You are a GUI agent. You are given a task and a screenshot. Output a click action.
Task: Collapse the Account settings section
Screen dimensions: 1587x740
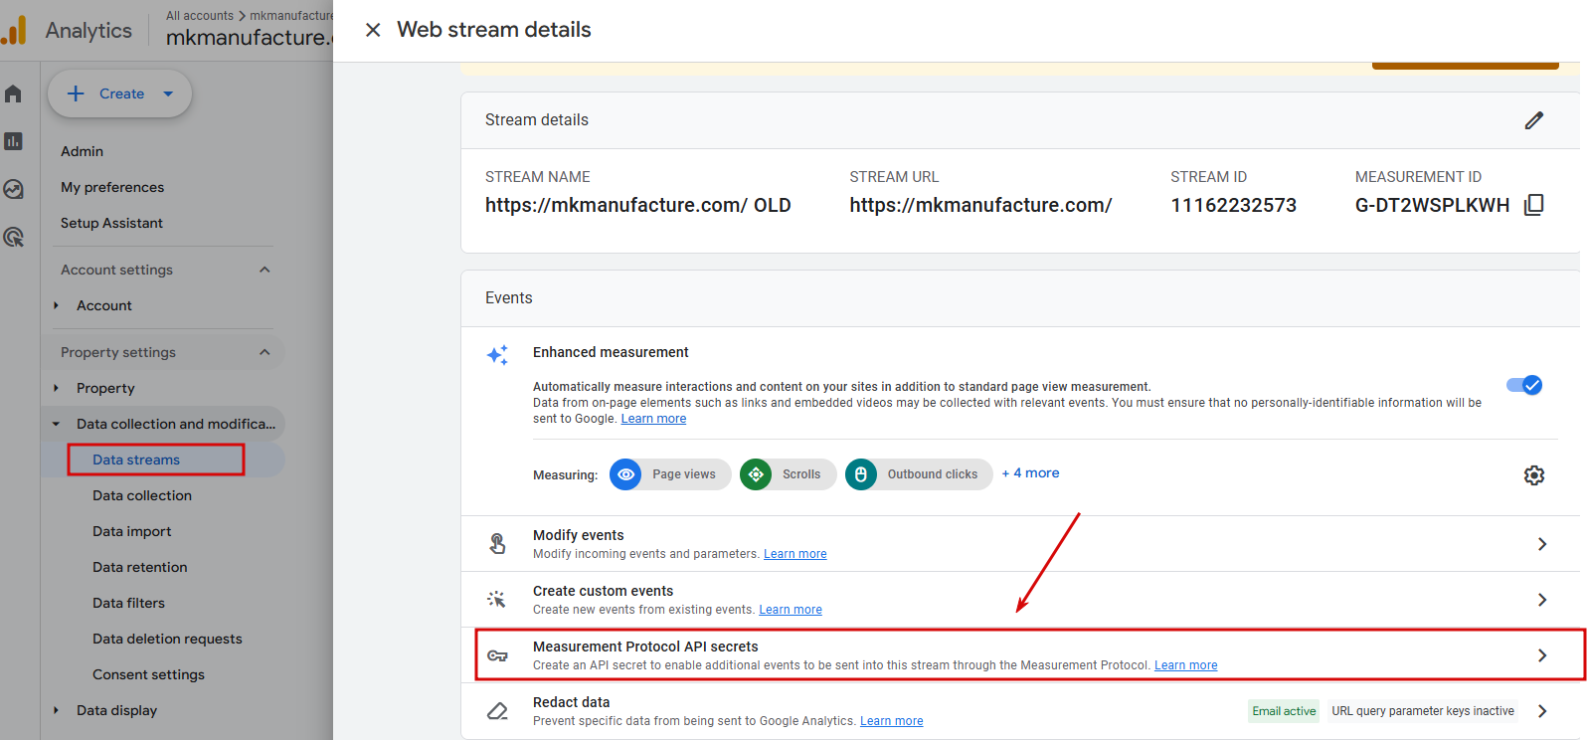[264, 270]
